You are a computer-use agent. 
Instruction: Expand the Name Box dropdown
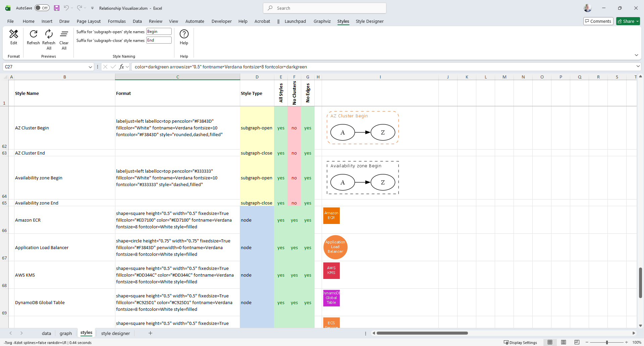coord(90,67)
